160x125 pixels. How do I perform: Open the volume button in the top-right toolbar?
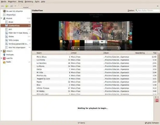(x=158, y=6)
